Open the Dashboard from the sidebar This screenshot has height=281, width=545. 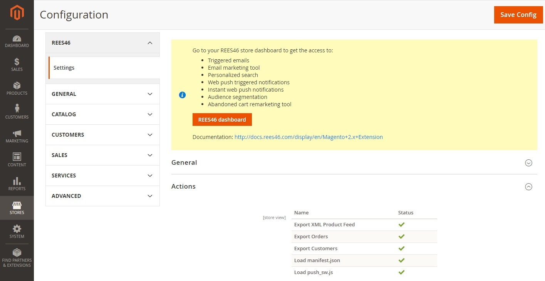pyautogui.click(x=17, y=40)
